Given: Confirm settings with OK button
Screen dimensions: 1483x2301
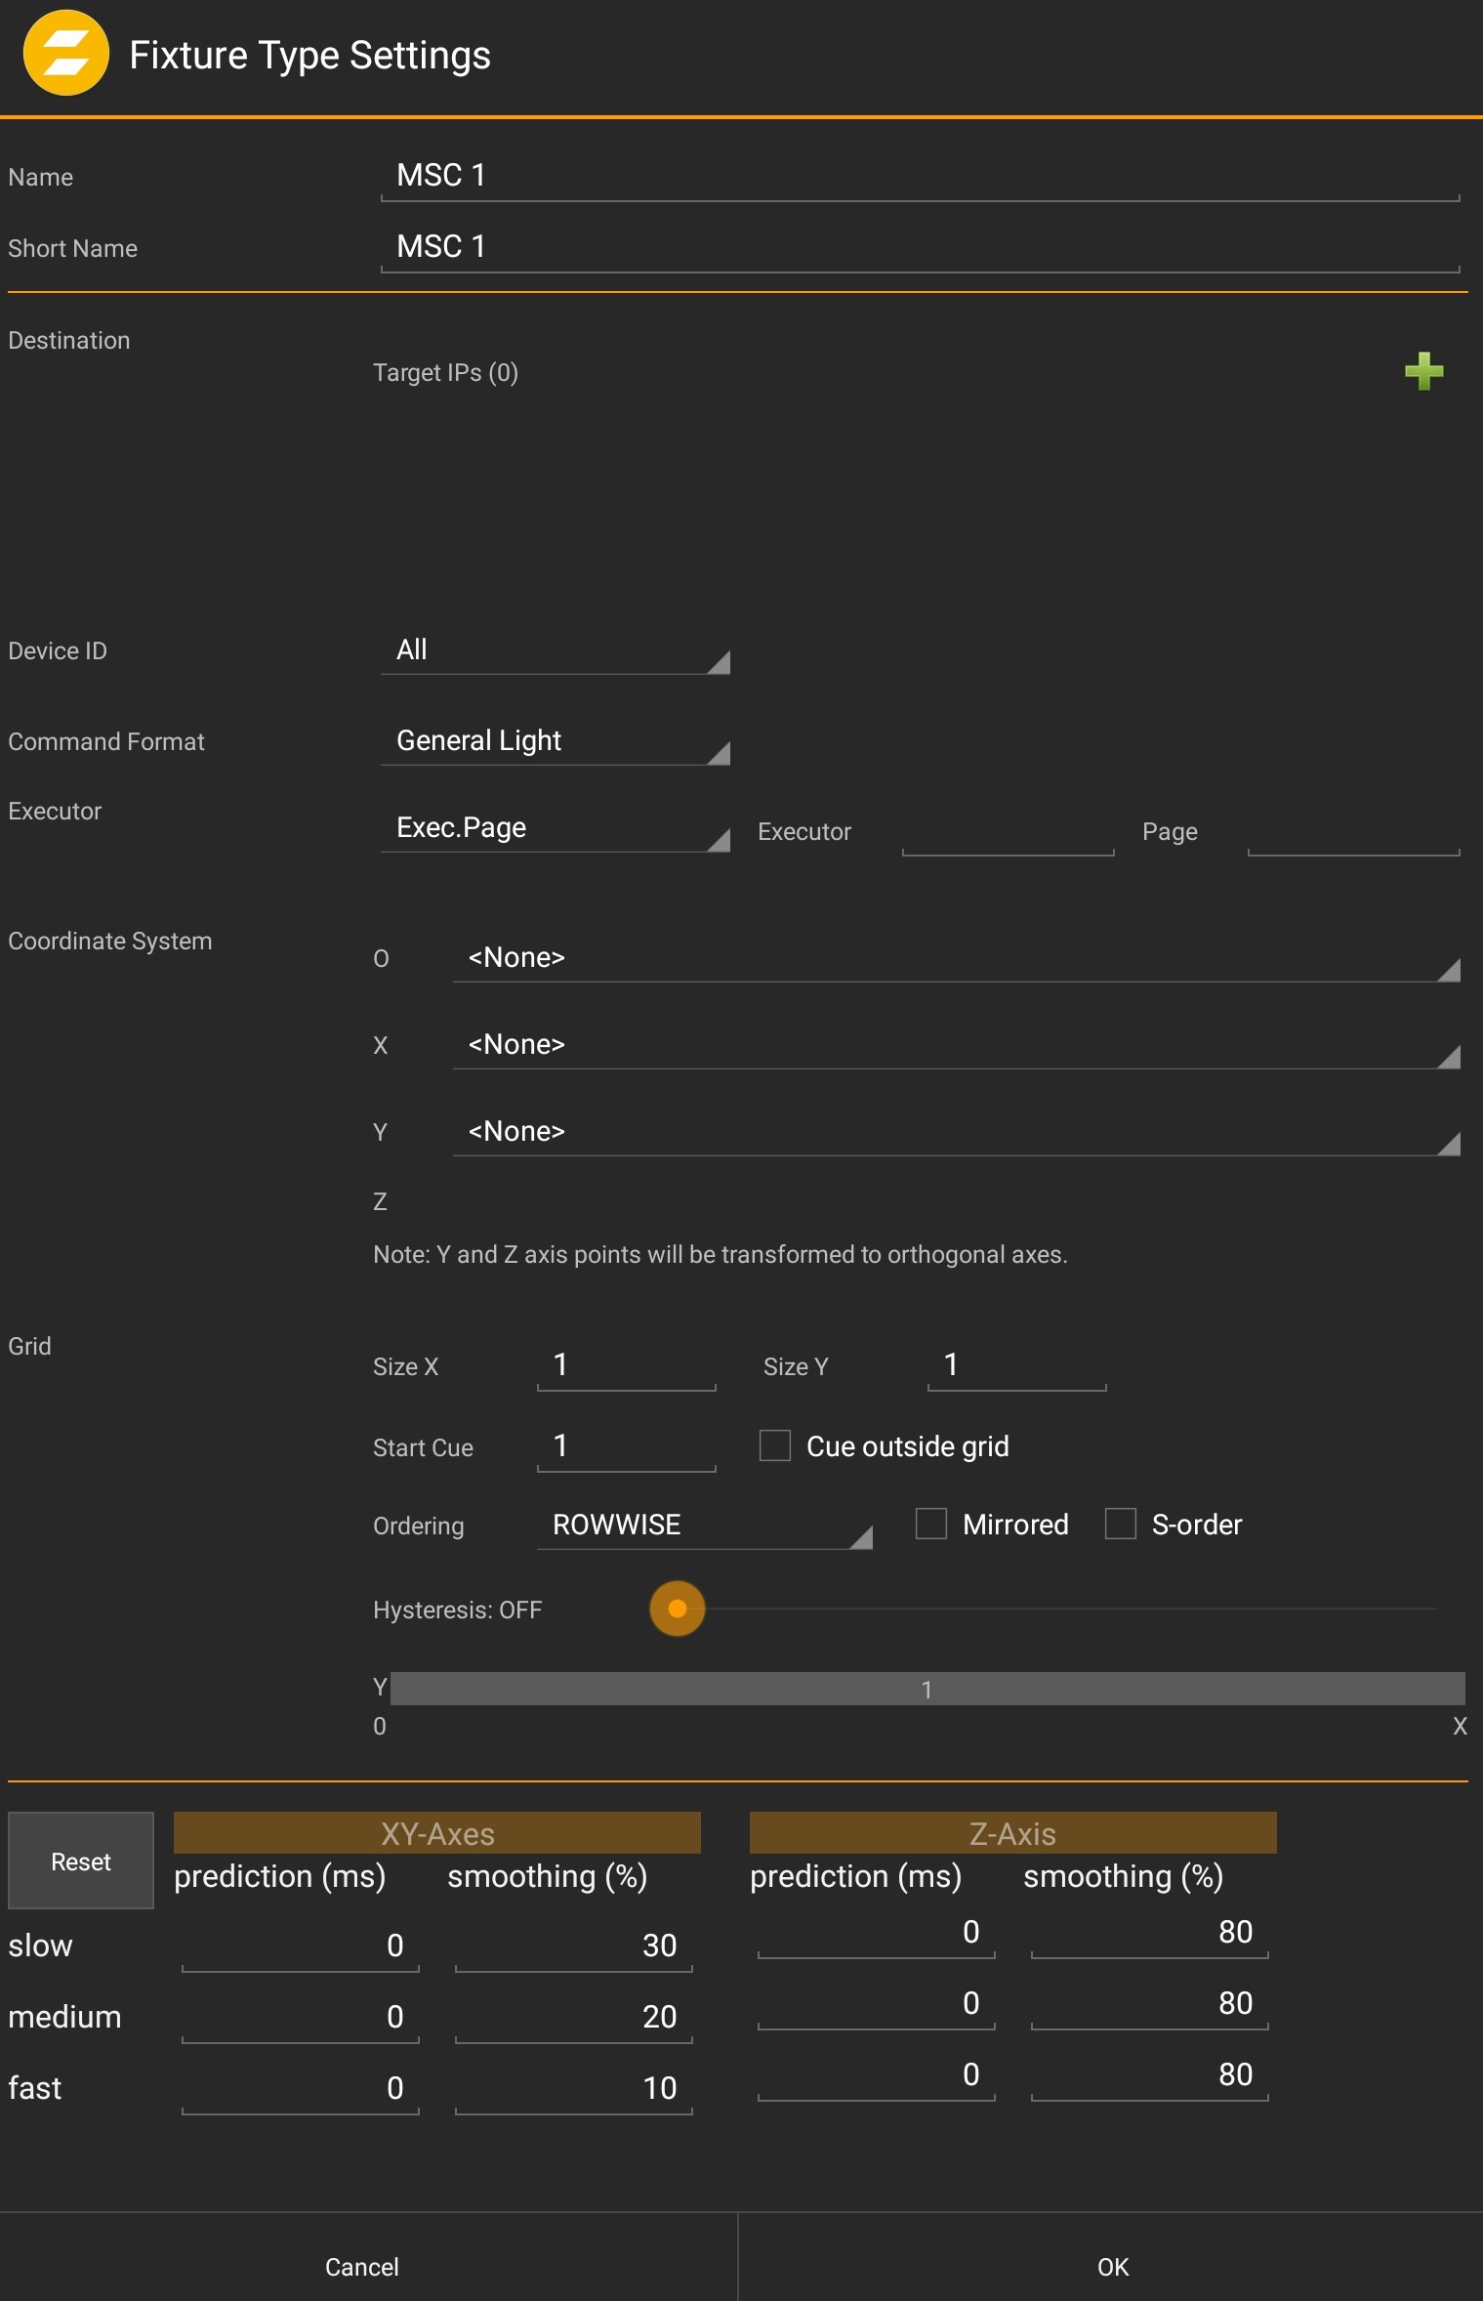Looking at the screenshot, I should [x=1112, y=2266].
